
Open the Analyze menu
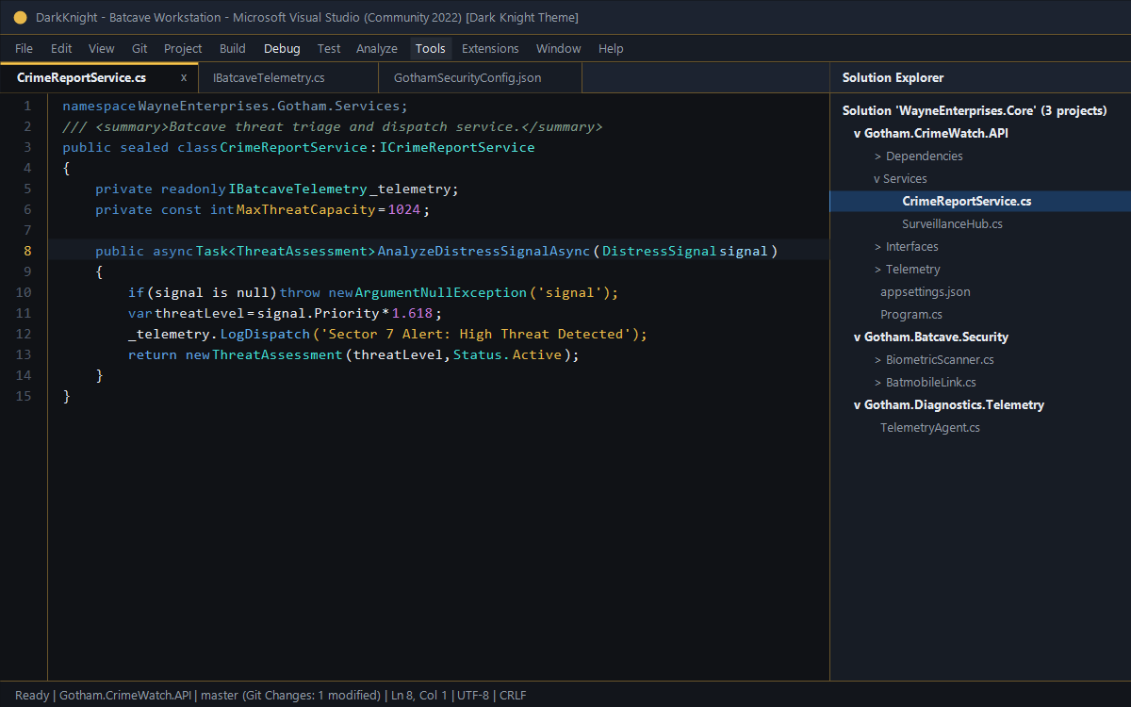(x=377, y=48)
